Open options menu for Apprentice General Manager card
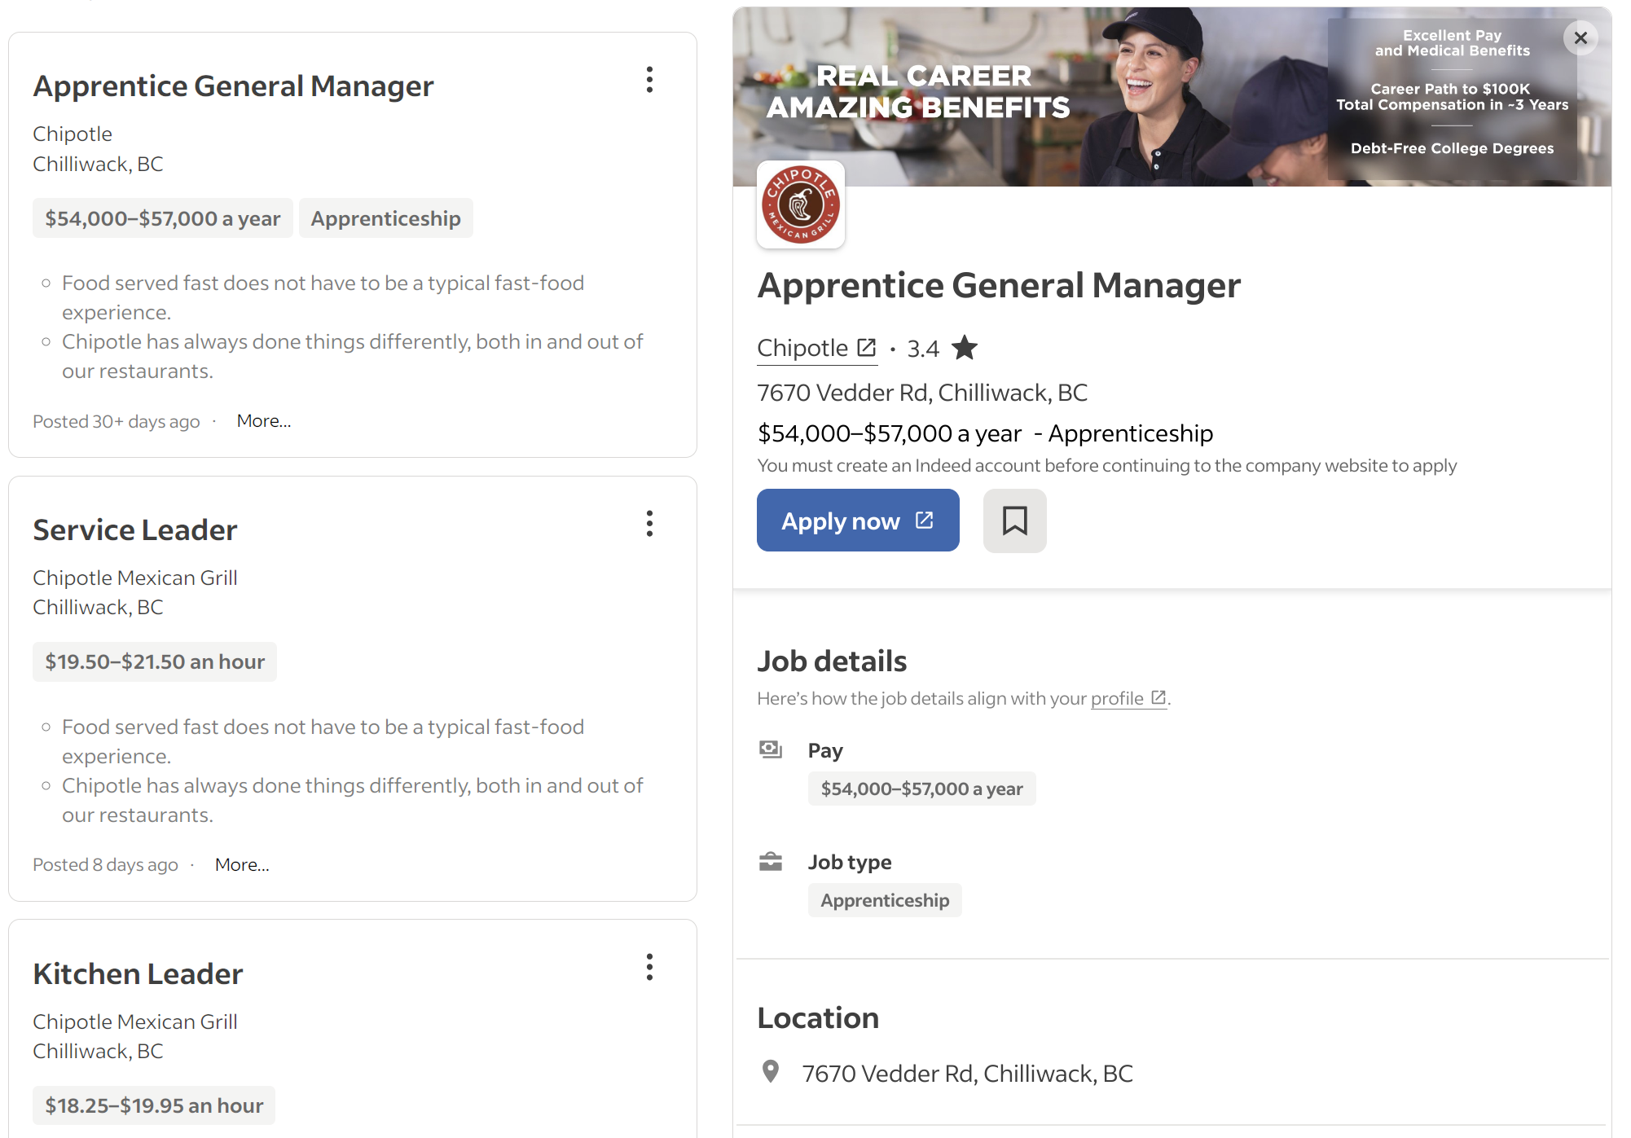Screen dimensions: 1631x1138 649,80
